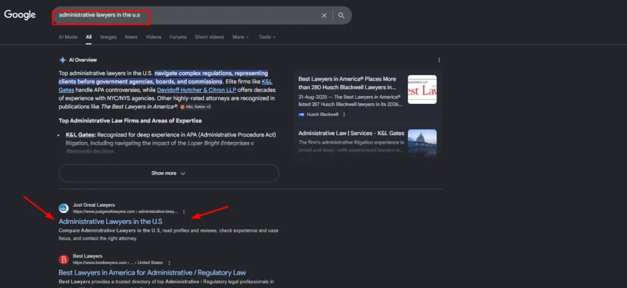Click bestlawyers.com URL breadcrumb
The image size is (627, 288).
(118, 263)
